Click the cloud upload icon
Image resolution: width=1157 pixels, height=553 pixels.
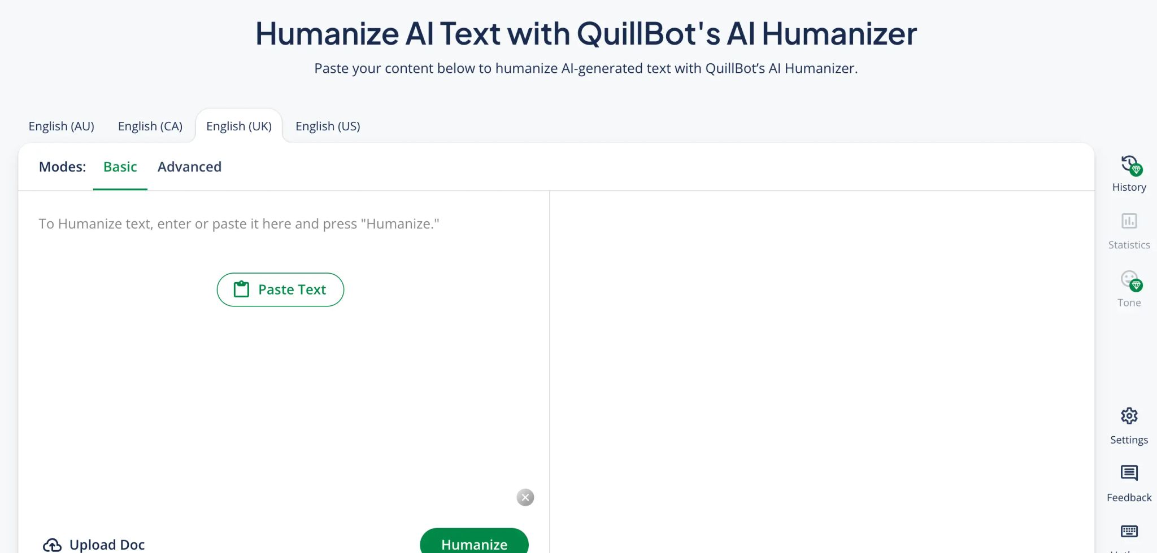(53, 545)
